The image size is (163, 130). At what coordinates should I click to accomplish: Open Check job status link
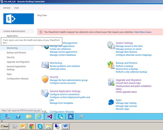pyautogui.click(x=58, y=69)
